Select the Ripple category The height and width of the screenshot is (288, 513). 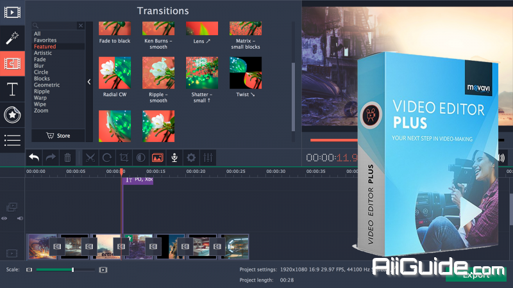(42, 92)
